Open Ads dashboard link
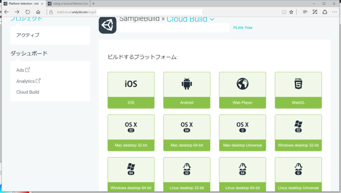341x193 pixels. point(23,70)
